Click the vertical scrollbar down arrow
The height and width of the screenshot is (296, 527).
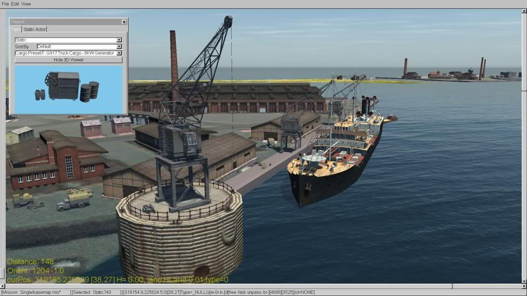(x=524, y=281)
